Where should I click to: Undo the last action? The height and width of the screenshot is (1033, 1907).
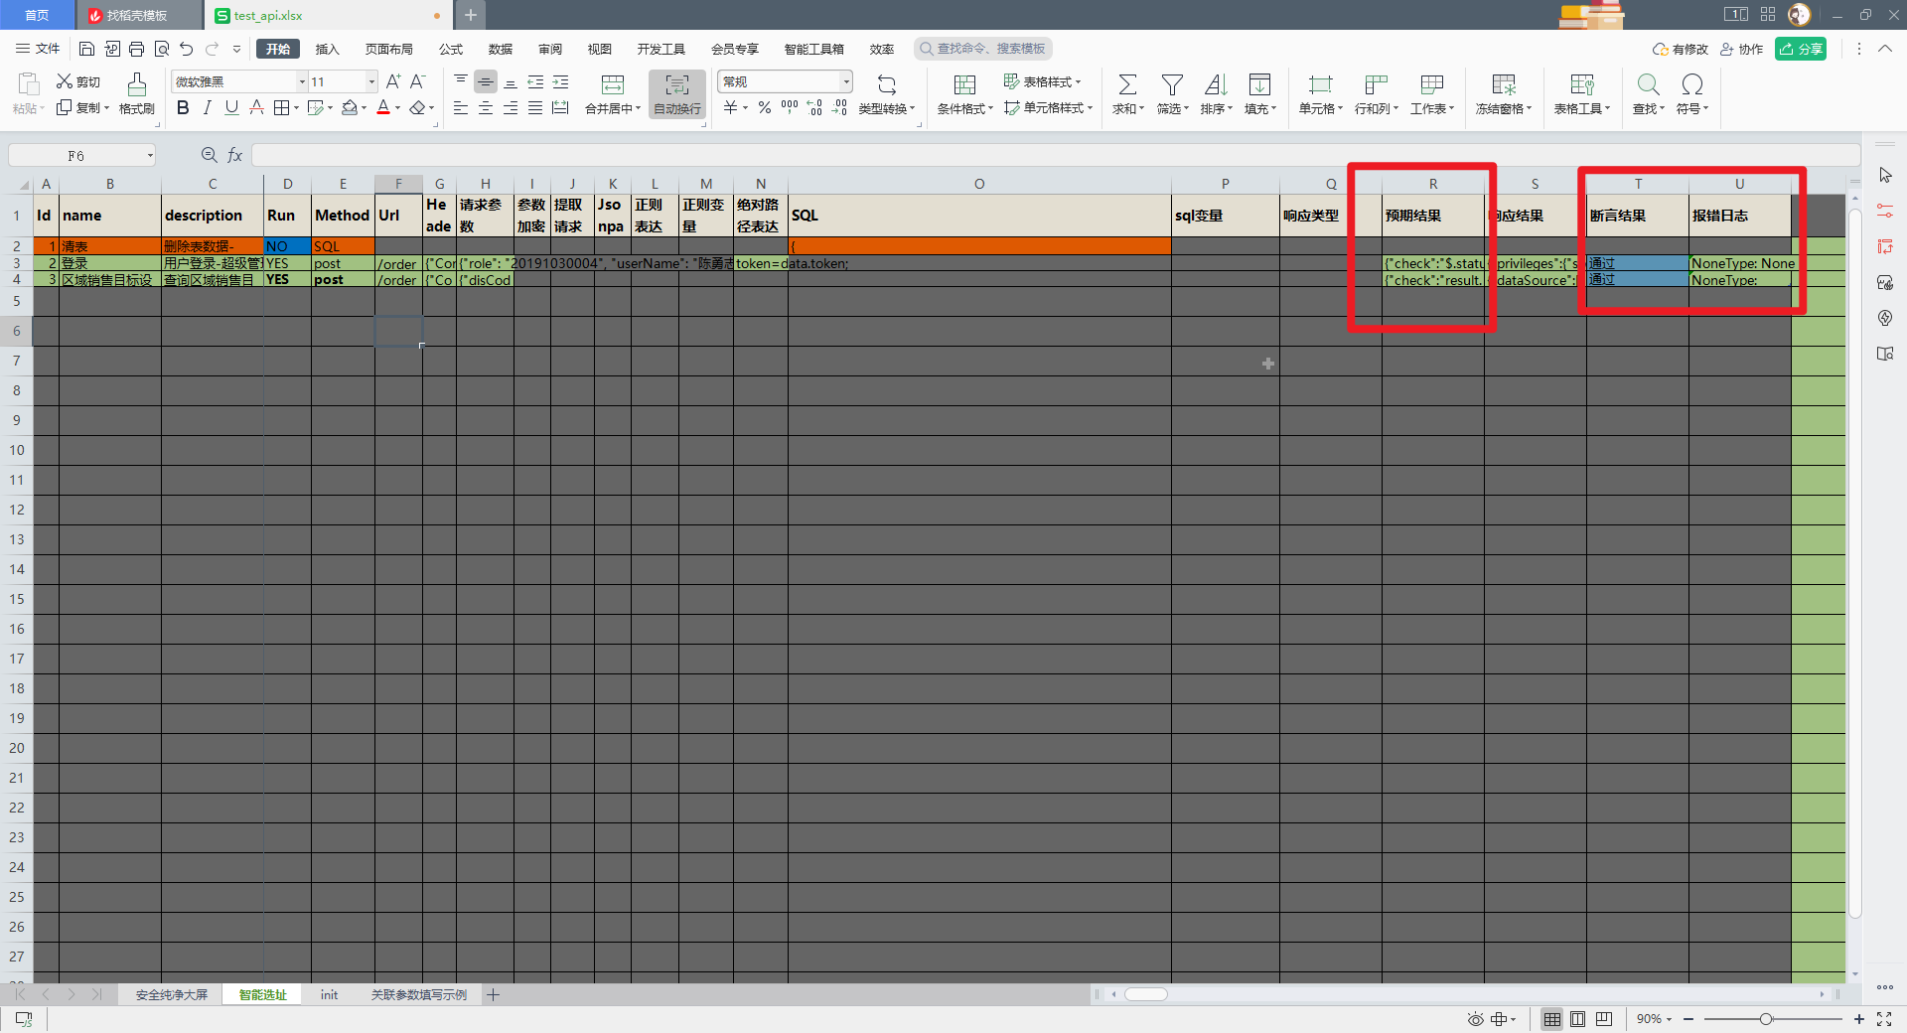186,49
